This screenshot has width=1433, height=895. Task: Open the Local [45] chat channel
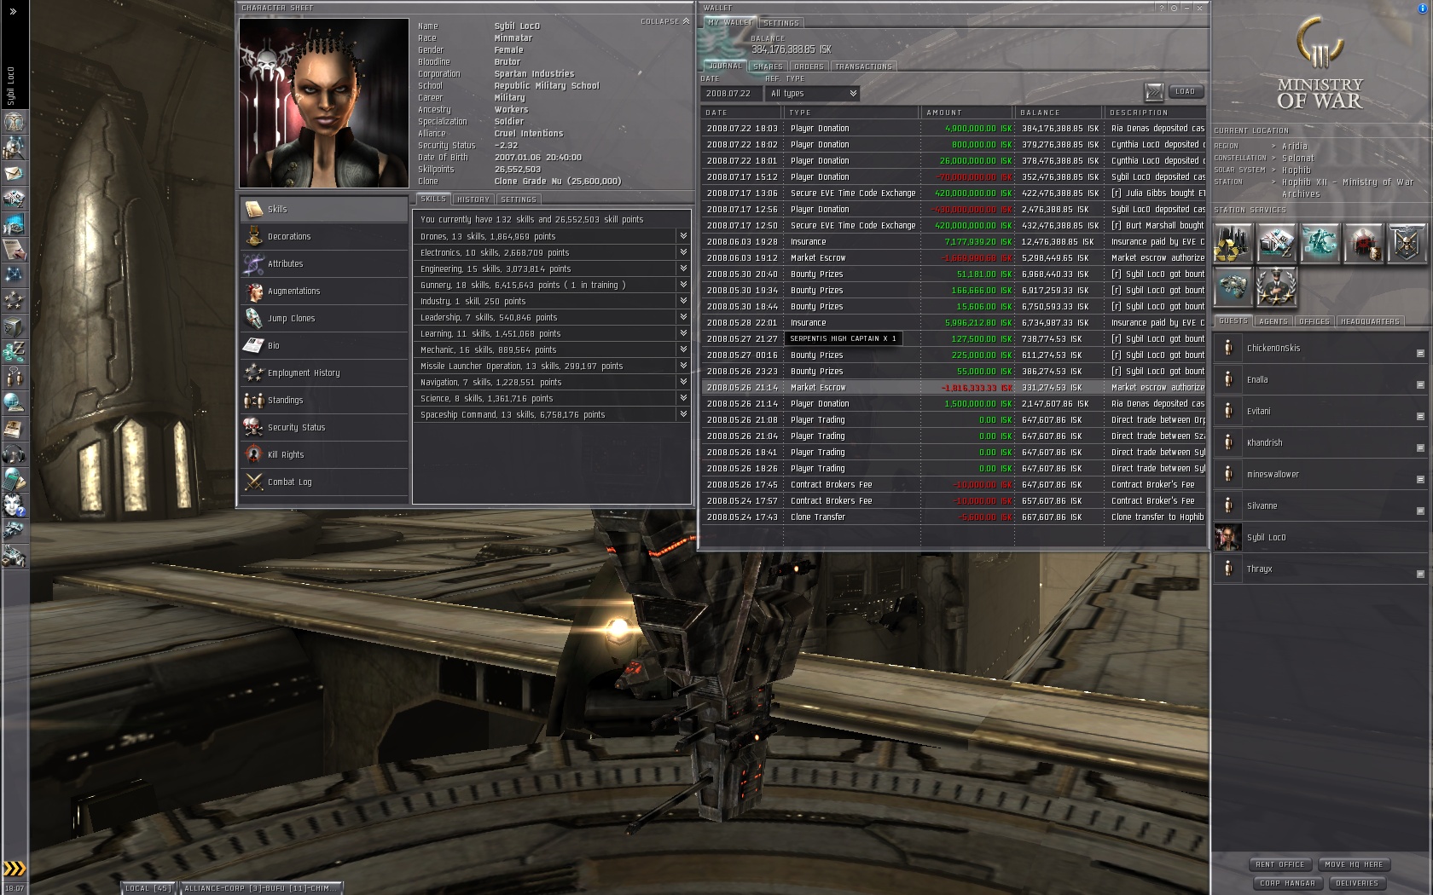148,888
